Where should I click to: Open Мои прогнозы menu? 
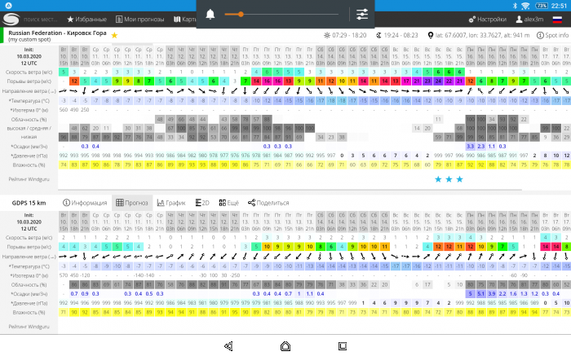[x=139, y=20]
